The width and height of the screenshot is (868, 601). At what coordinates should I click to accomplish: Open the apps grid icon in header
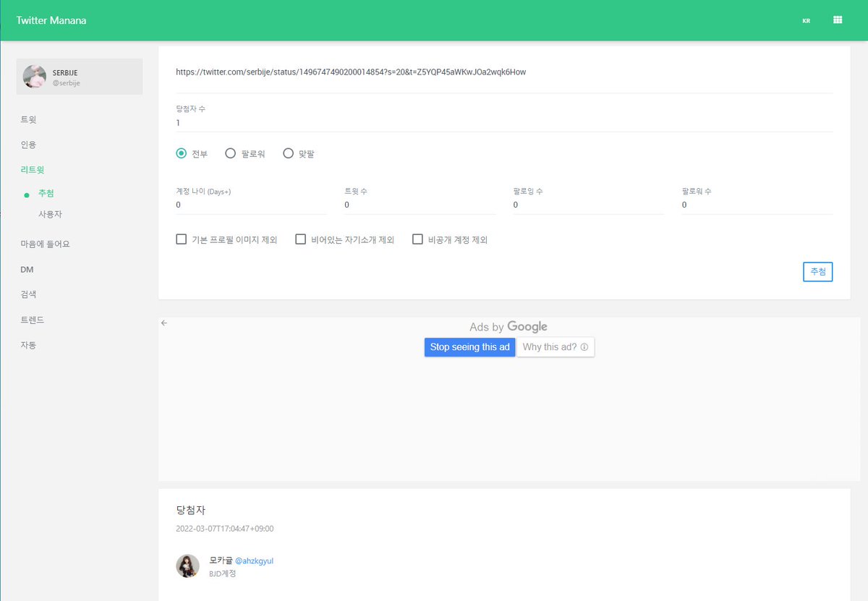click(x=838, y=20)
